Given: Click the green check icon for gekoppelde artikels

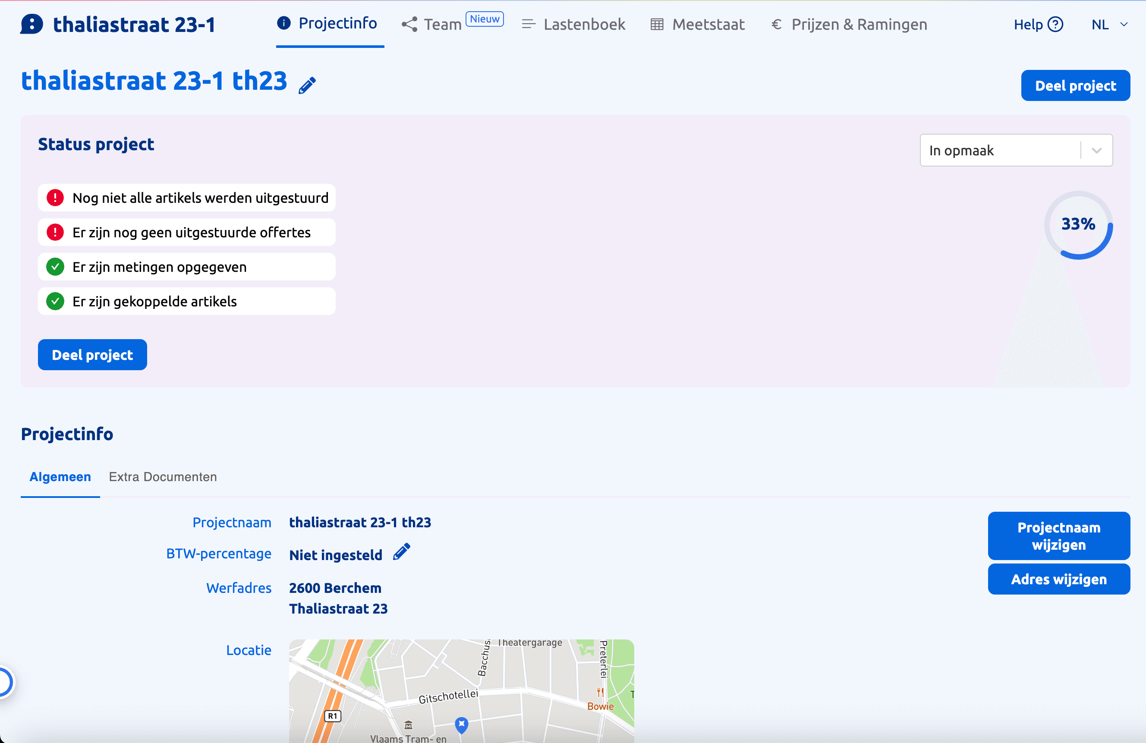Looking at the screenshot, I should (55, 302).
